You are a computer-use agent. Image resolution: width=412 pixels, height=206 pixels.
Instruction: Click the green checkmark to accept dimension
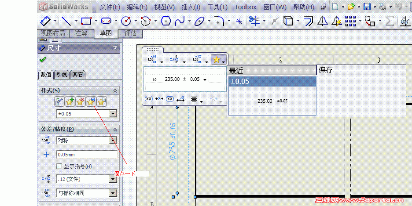(42, 59)
